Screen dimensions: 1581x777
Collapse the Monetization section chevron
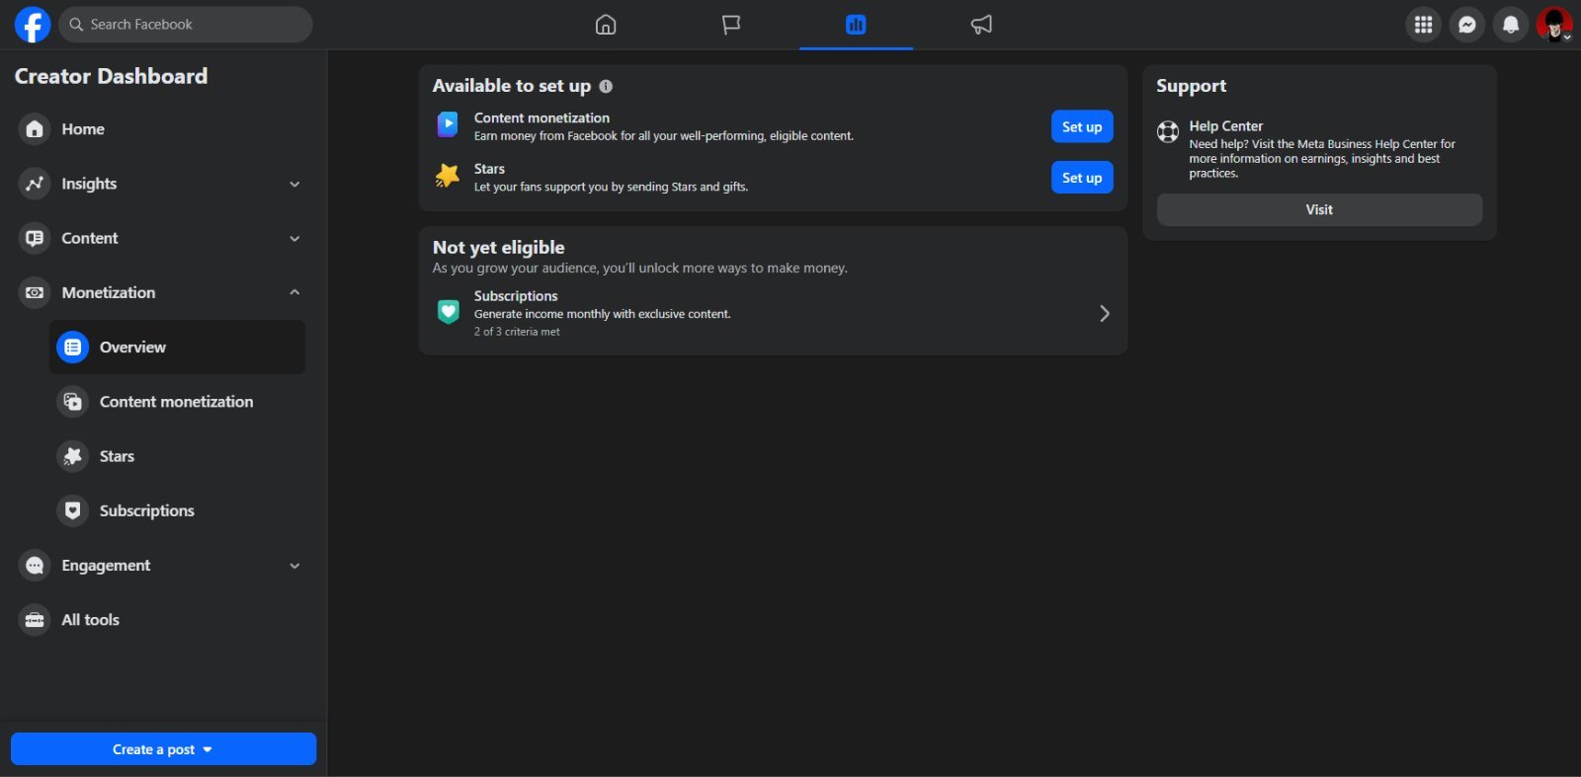pyautogui.click(x=294, y=292)
